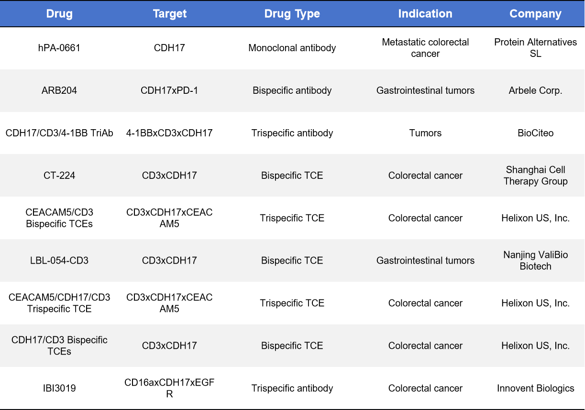Click the Target column header

pyautogui.click(x=169, y=14)
